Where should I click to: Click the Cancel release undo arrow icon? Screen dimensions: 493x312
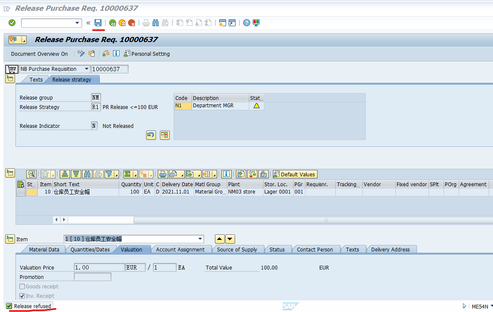[x=151, y=135]
